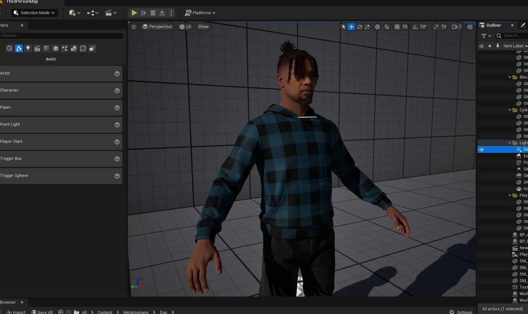Open the Perspective view dropdown
This screenshot has height=314, width=528.
[157, 27]
